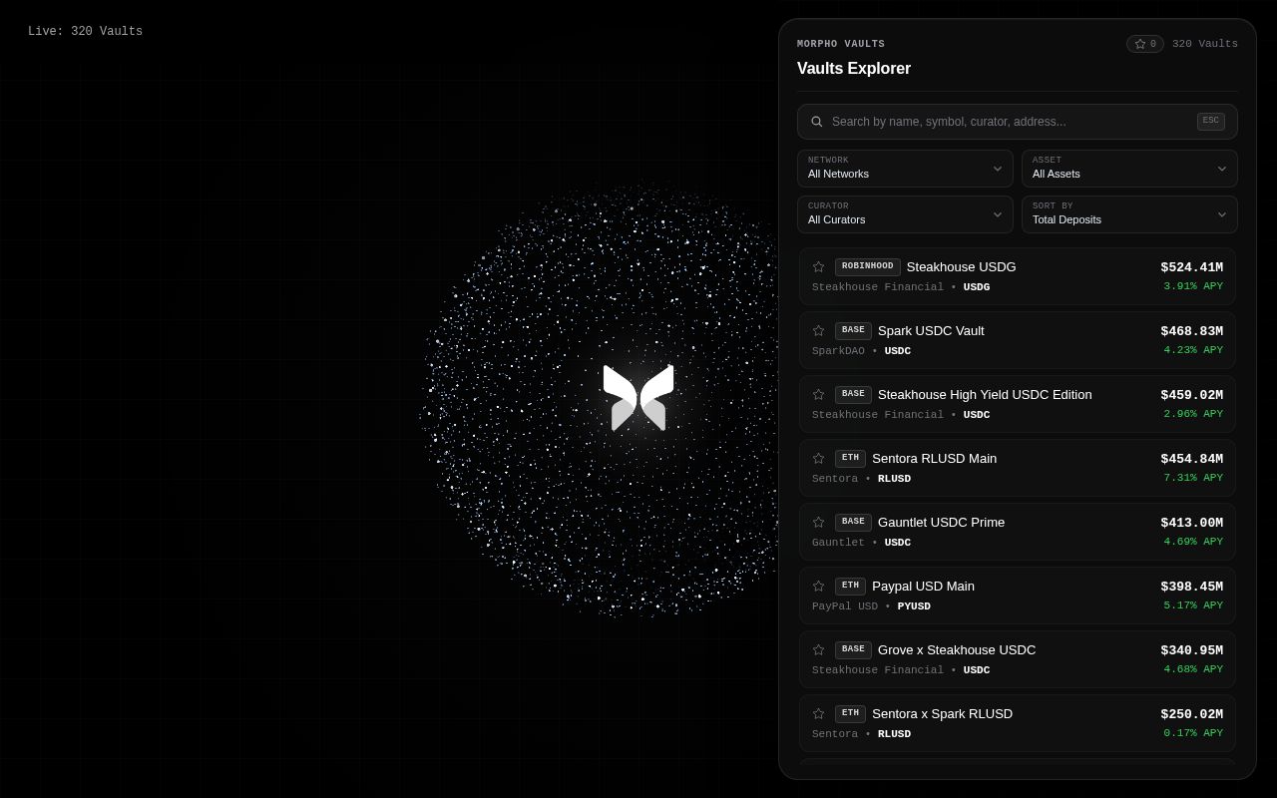The width and height of the screenshot is (1277, 798).
Task: Click the ROBINHOOD network badge
Action: (868, 267)
